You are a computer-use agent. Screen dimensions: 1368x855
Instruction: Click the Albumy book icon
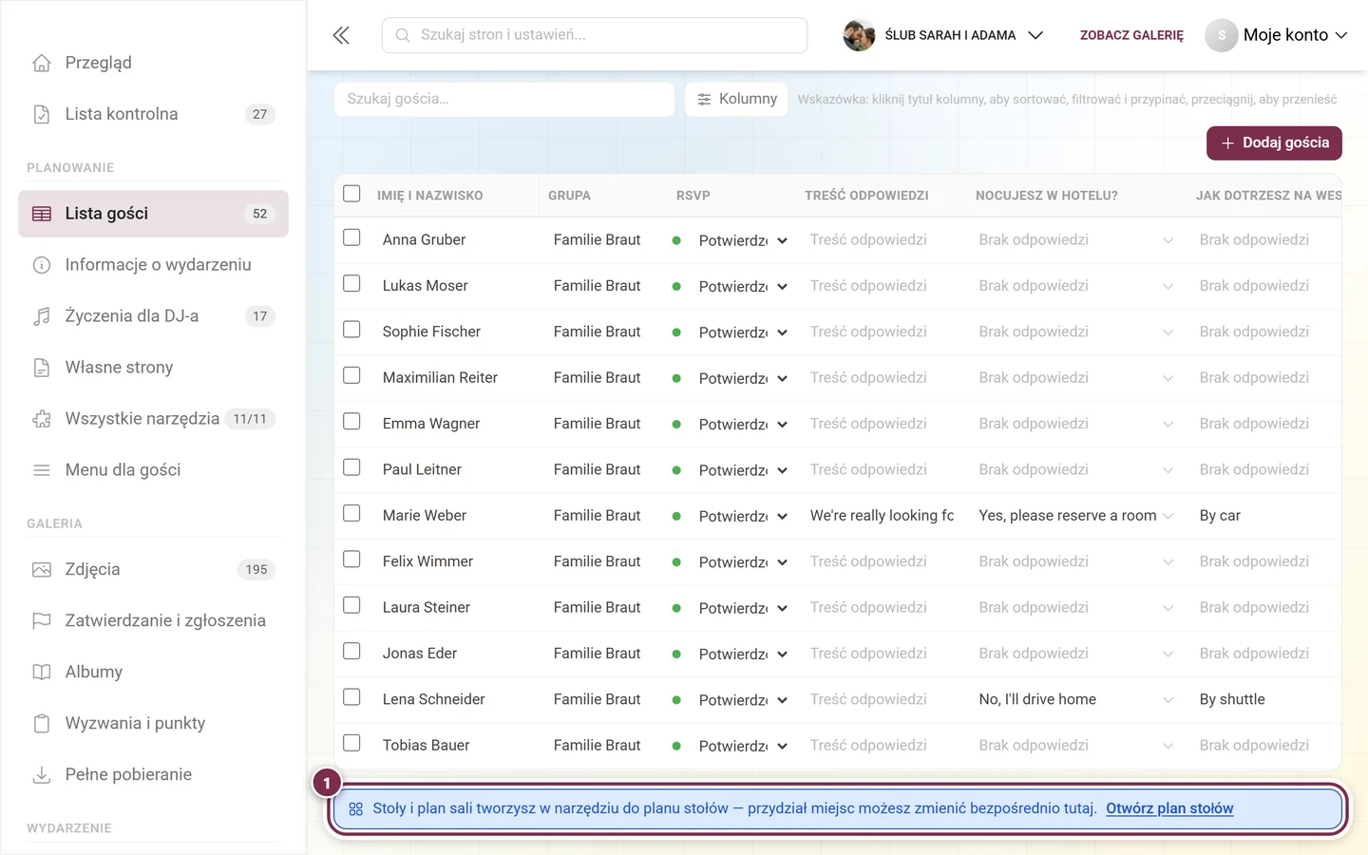[x=42, y=673]
